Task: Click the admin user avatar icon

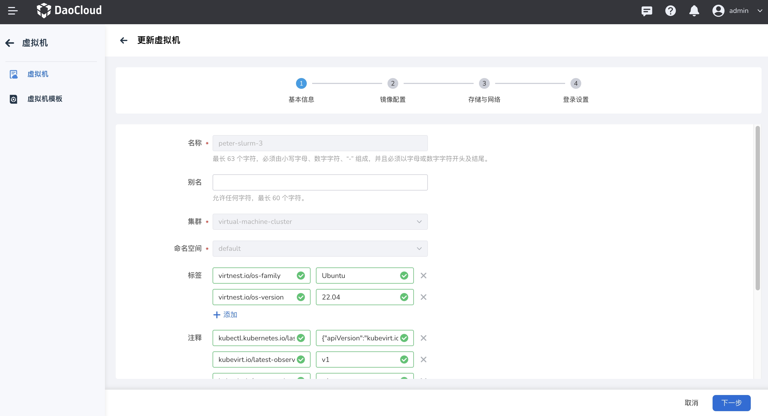Action: click(718, 11)
